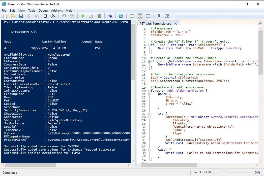Click the script pane horizontal scrollbar thumb

point(169,165)
